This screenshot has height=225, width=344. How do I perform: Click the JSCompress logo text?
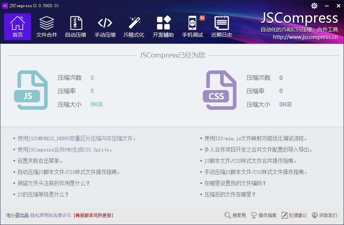tap(300, 18)
